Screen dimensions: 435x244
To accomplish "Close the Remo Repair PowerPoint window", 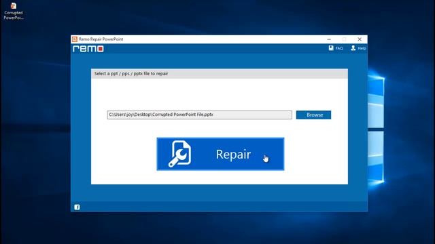I will point(360,39).
